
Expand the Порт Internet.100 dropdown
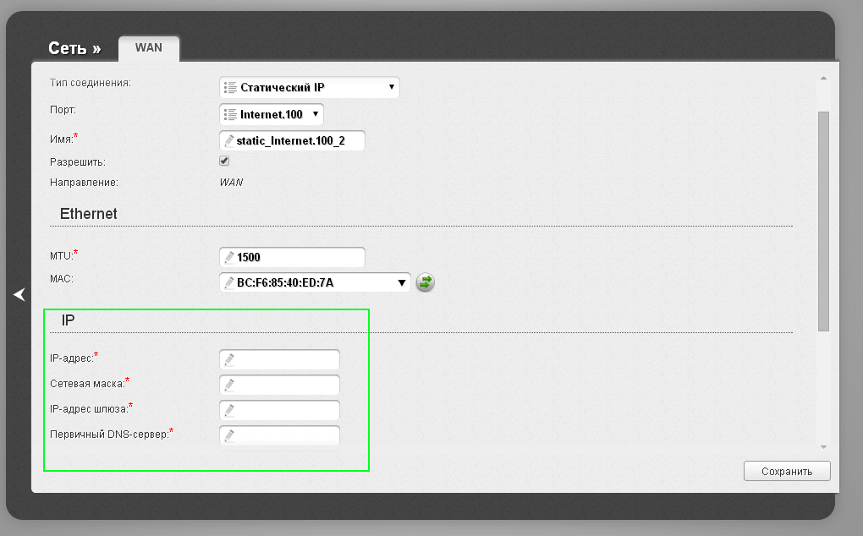click(271, 114)
